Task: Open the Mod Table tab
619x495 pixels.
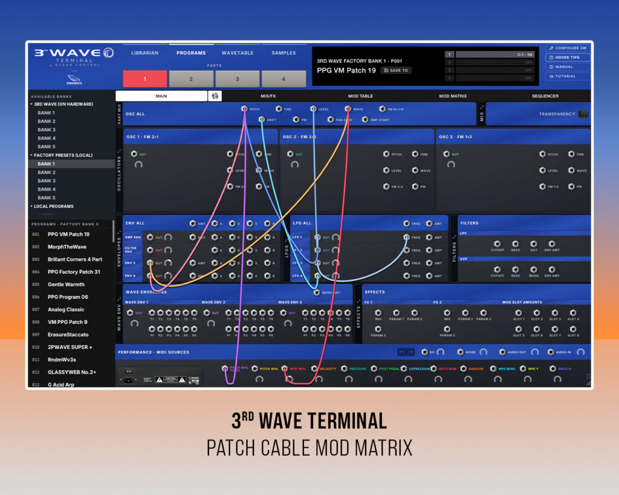Action: point(360,96)
